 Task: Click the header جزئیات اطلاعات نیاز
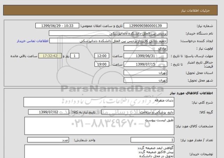pos(195,10)
